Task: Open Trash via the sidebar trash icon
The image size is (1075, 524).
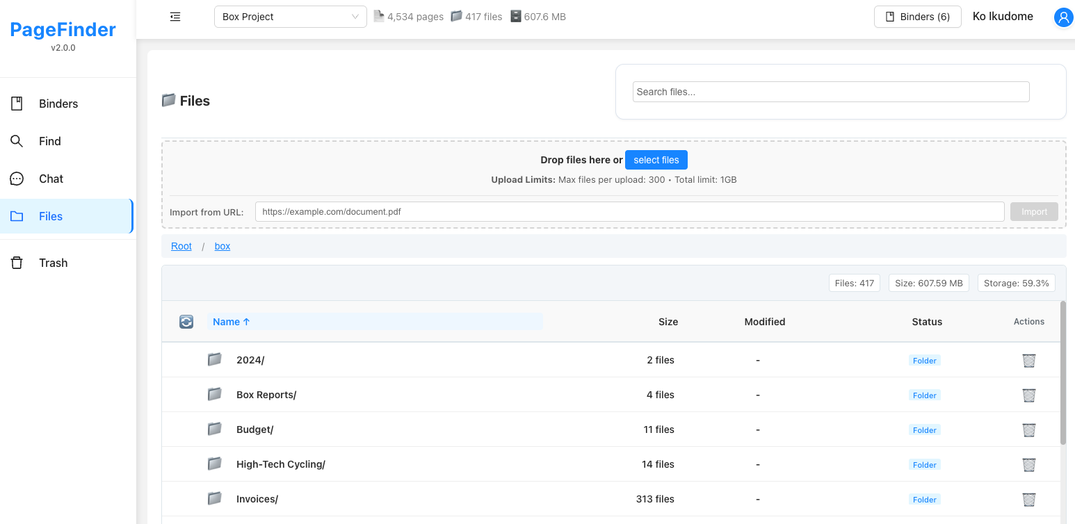Action: click(x=17, y=262)
